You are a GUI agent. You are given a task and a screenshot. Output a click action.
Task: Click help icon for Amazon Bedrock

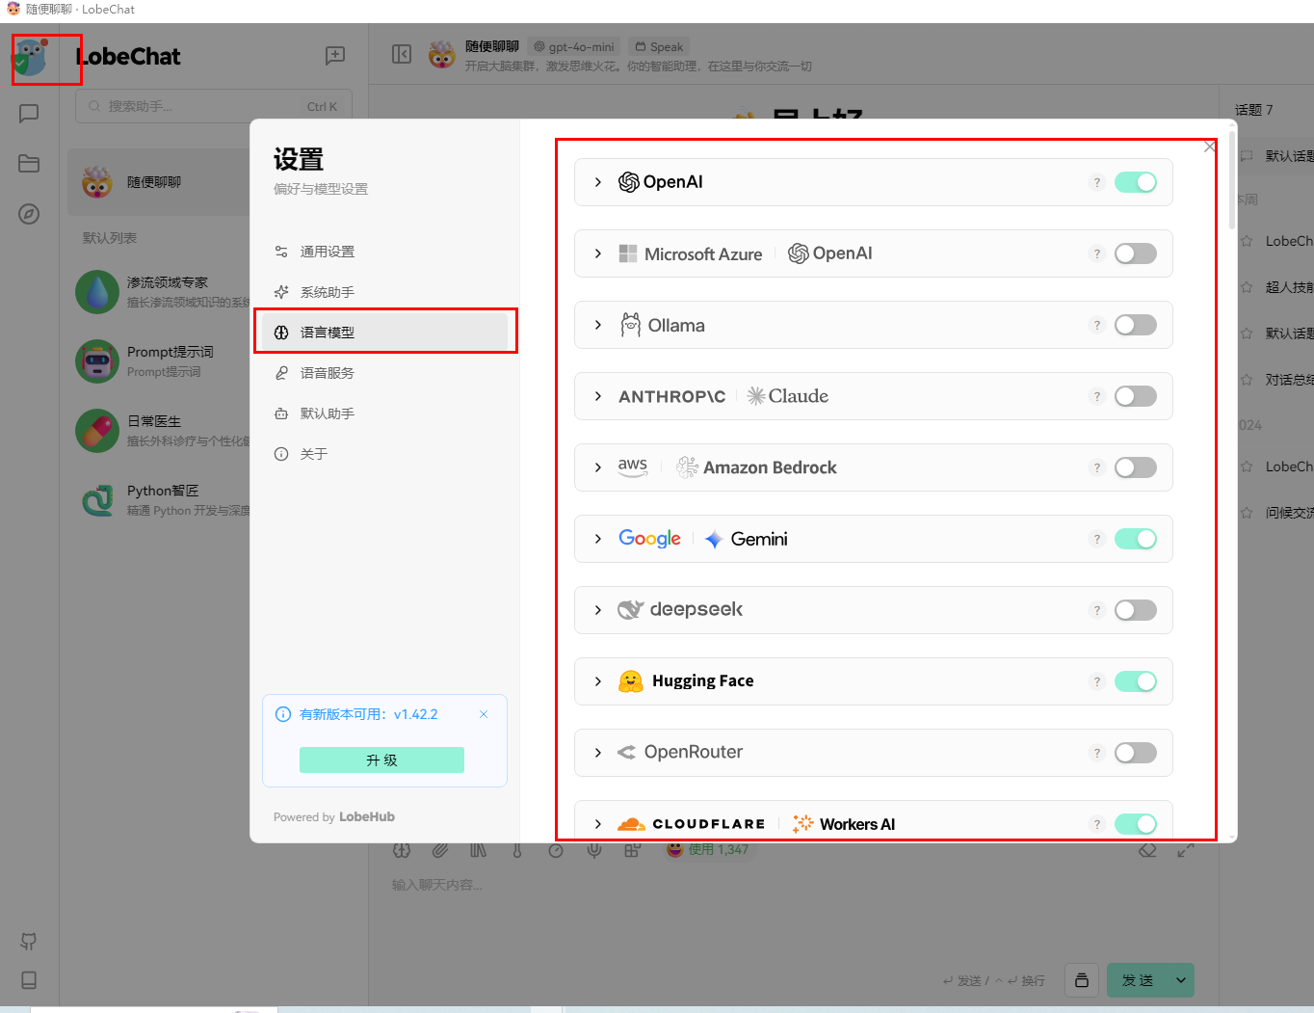(1096, 467)
